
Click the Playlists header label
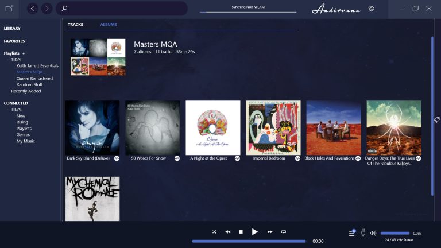click(x=11, y=53)
